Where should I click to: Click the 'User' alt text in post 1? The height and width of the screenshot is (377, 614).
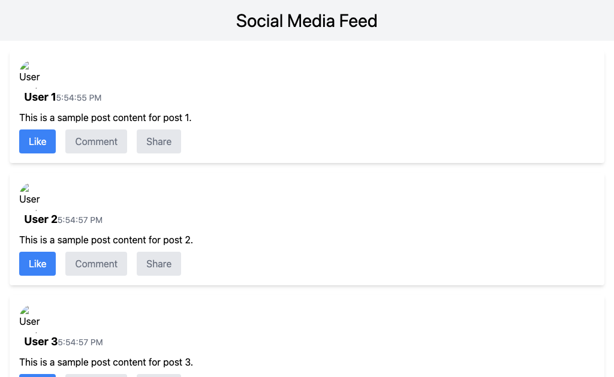point(30,77)
